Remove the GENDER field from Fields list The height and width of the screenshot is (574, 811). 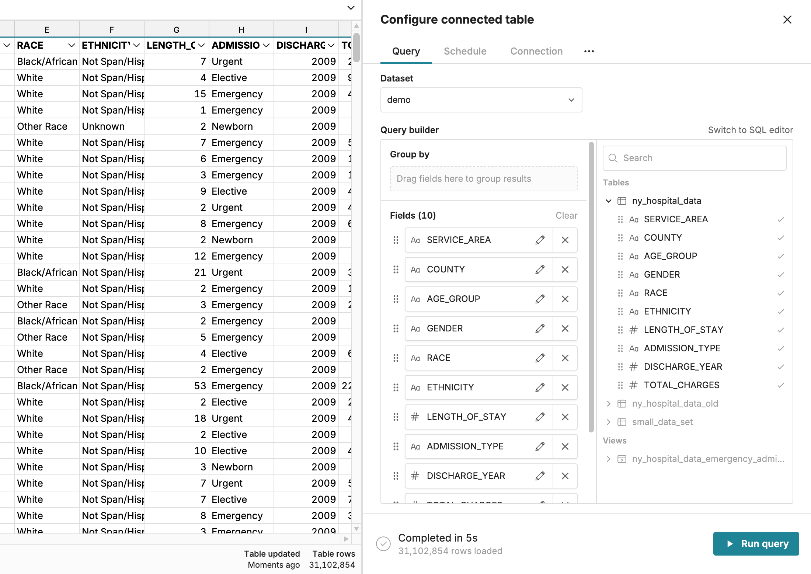pos(565,328)
